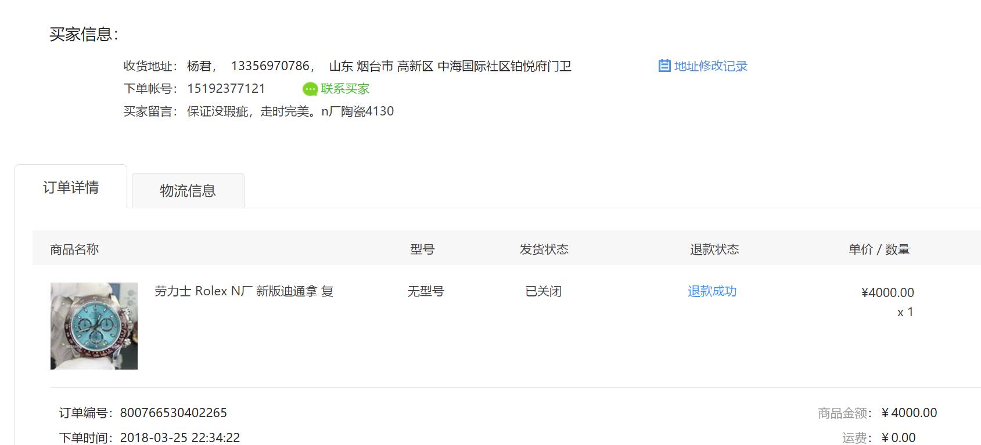Click the 商品金额 ¥4000.00 total
The height and width of the screenshot is (445, 981).
coord(909,413)
